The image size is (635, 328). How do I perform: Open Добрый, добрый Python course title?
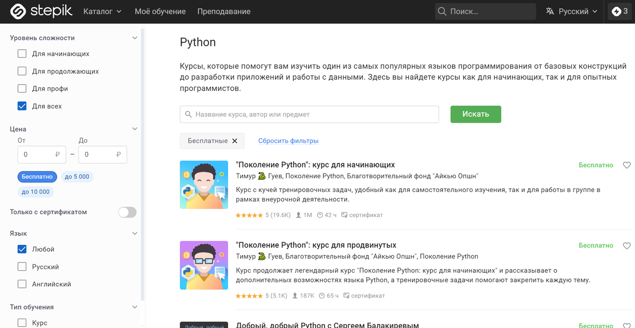pyautogui.click(x=327, y=325)
